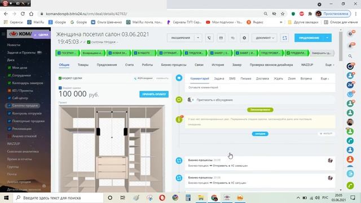Click the green phone icon in right panel
361x203 pixels.
(x=350, y=186)
